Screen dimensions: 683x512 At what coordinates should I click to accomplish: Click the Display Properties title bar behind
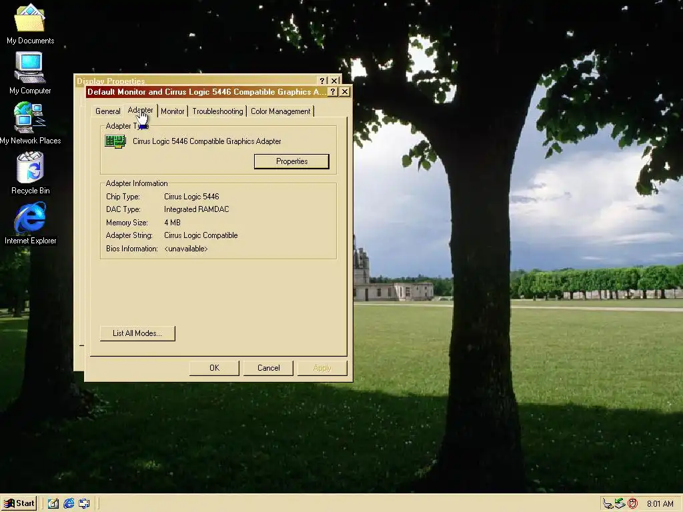tap(196, 81)
